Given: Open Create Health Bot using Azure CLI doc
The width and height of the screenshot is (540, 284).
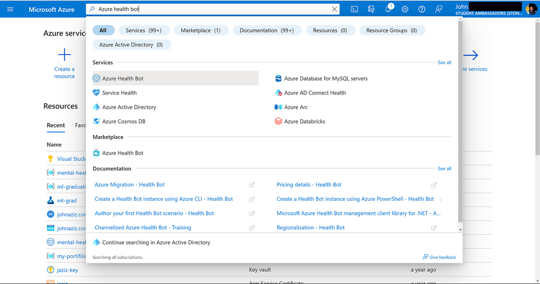Looking at the screenshot, I should (x=163, y=199).
